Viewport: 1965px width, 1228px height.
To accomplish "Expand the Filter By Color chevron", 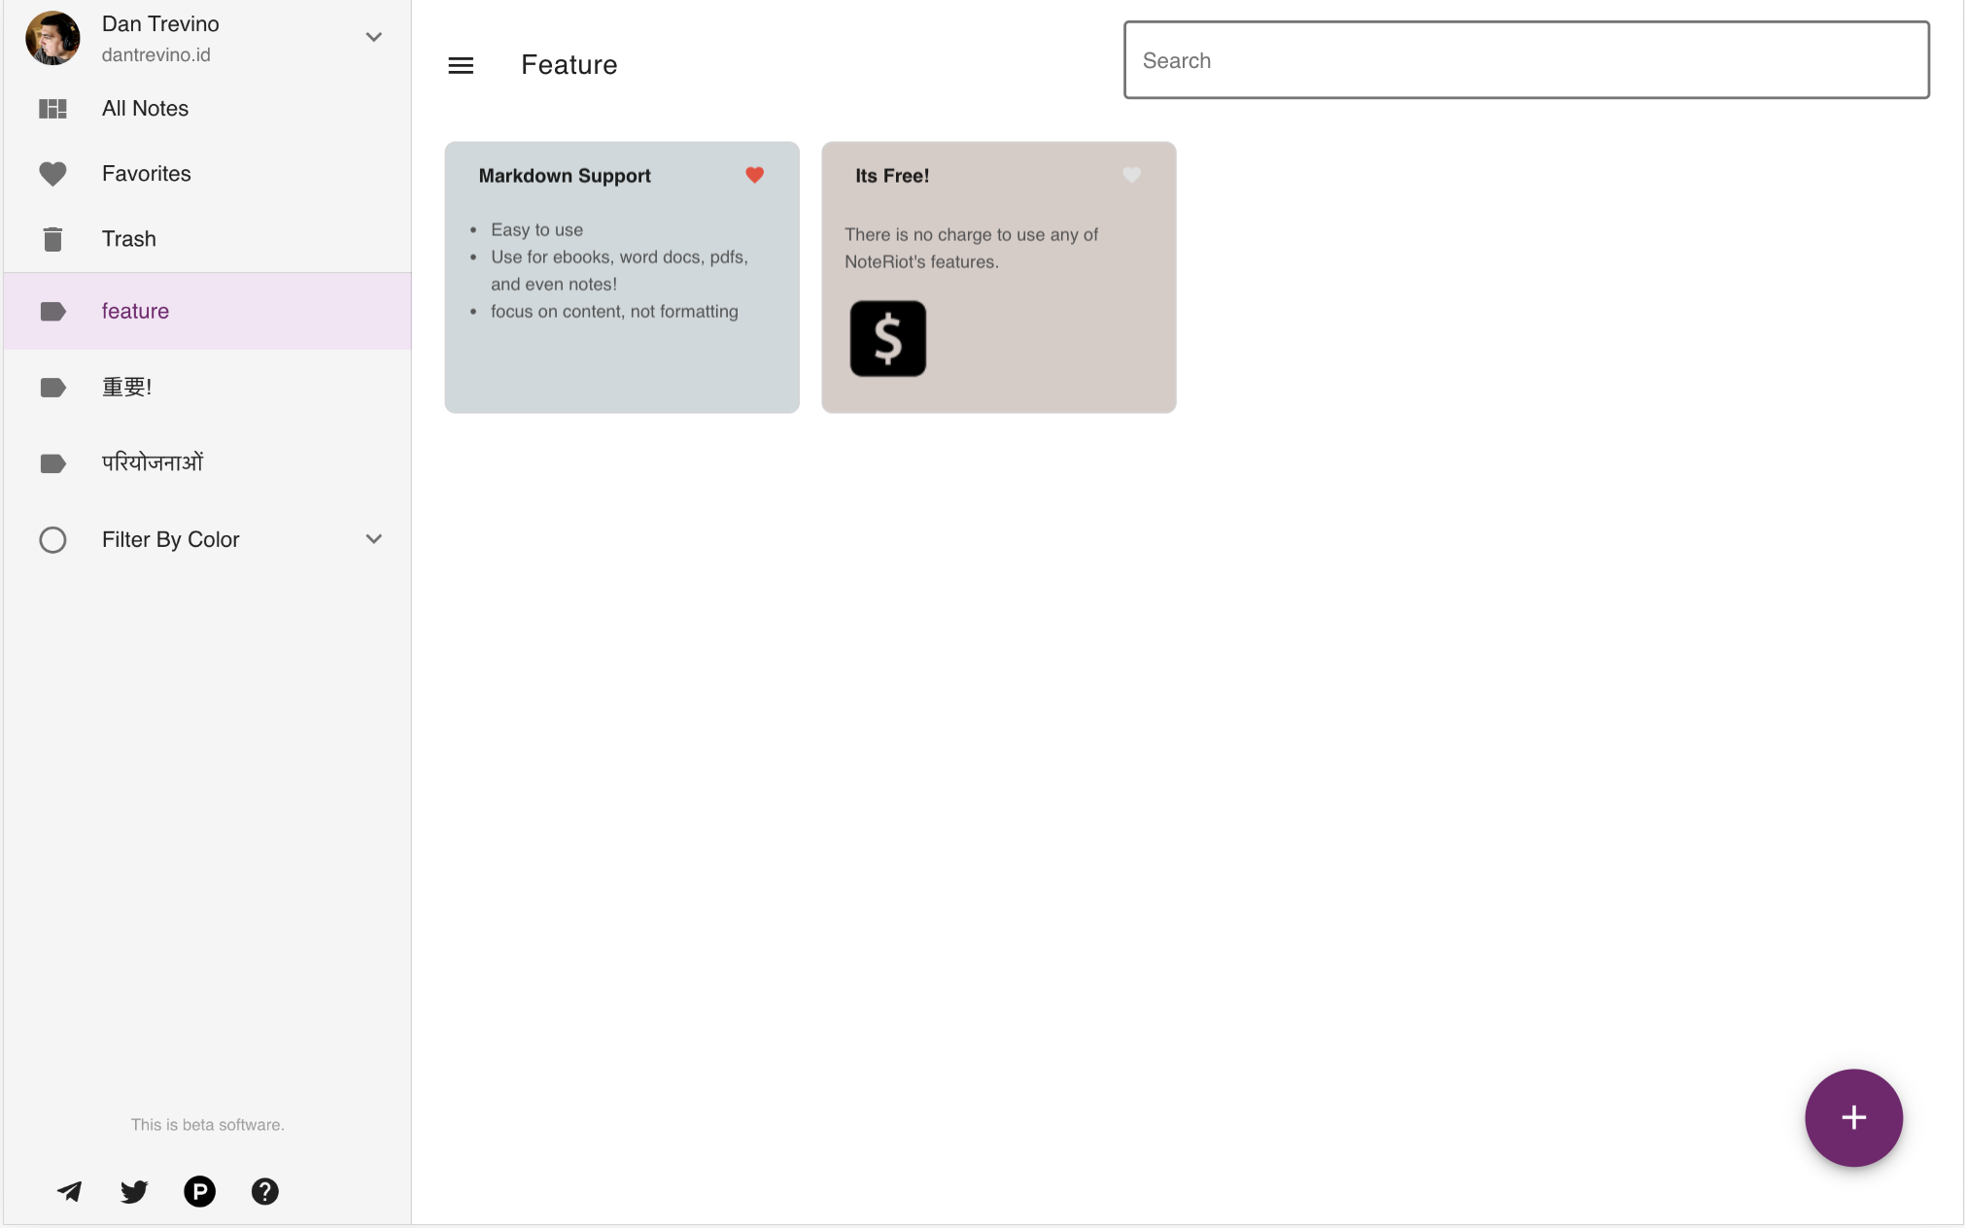I will 373,539.
